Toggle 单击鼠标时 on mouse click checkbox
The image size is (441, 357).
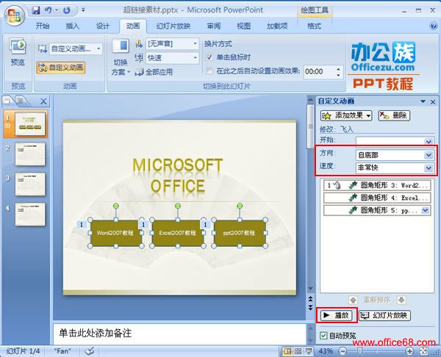[x=209, y=57]
